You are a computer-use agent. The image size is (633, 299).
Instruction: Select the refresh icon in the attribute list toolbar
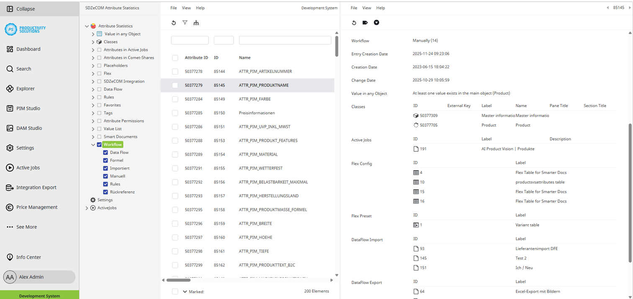click(x=174, y=23)
